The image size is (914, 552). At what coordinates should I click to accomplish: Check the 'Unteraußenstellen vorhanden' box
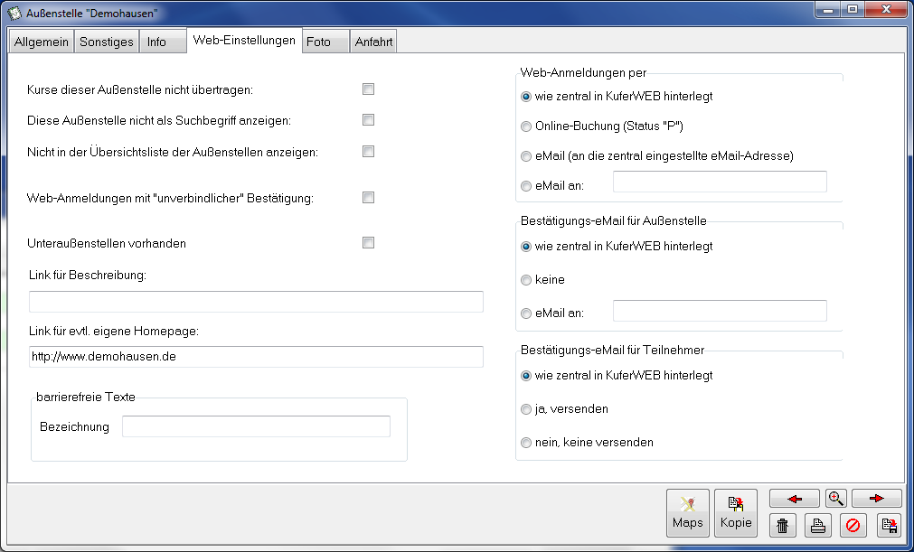point(368,243)
